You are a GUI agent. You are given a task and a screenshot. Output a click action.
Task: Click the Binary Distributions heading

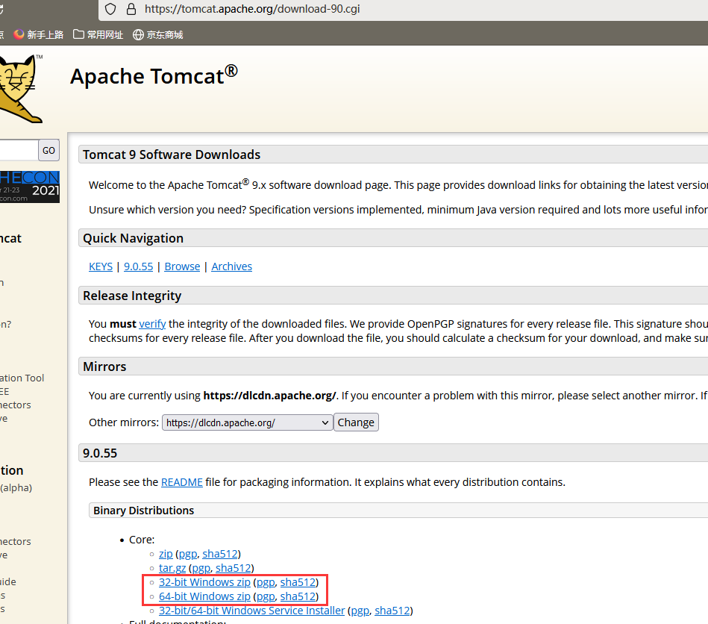coord(143,510)
